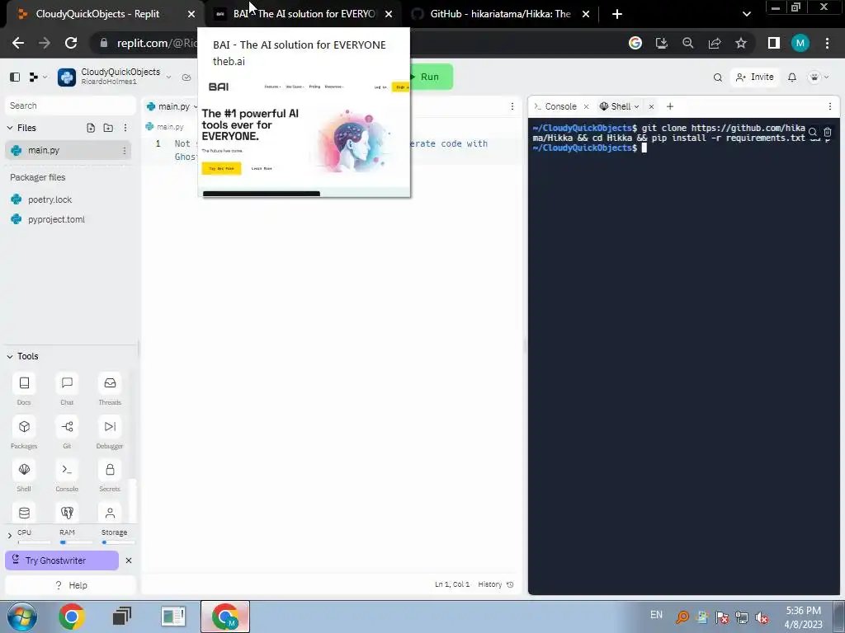This screenshot has height=633, width=845.
Task: Open the Packages tool
Action: pos(24,427)
